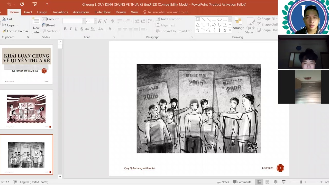Open Comments pane from status bar
Image resolution: width=329 pixels, height=185 pixels.
(242, 182)
